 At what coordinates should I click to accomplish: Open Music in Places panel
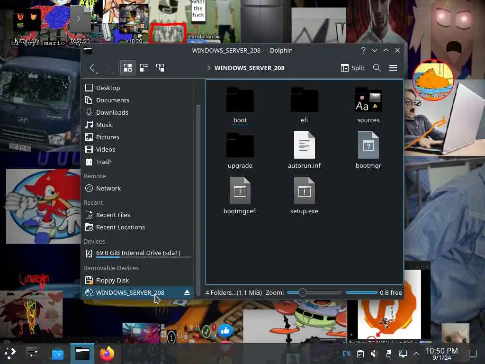(x=138, y=125)
